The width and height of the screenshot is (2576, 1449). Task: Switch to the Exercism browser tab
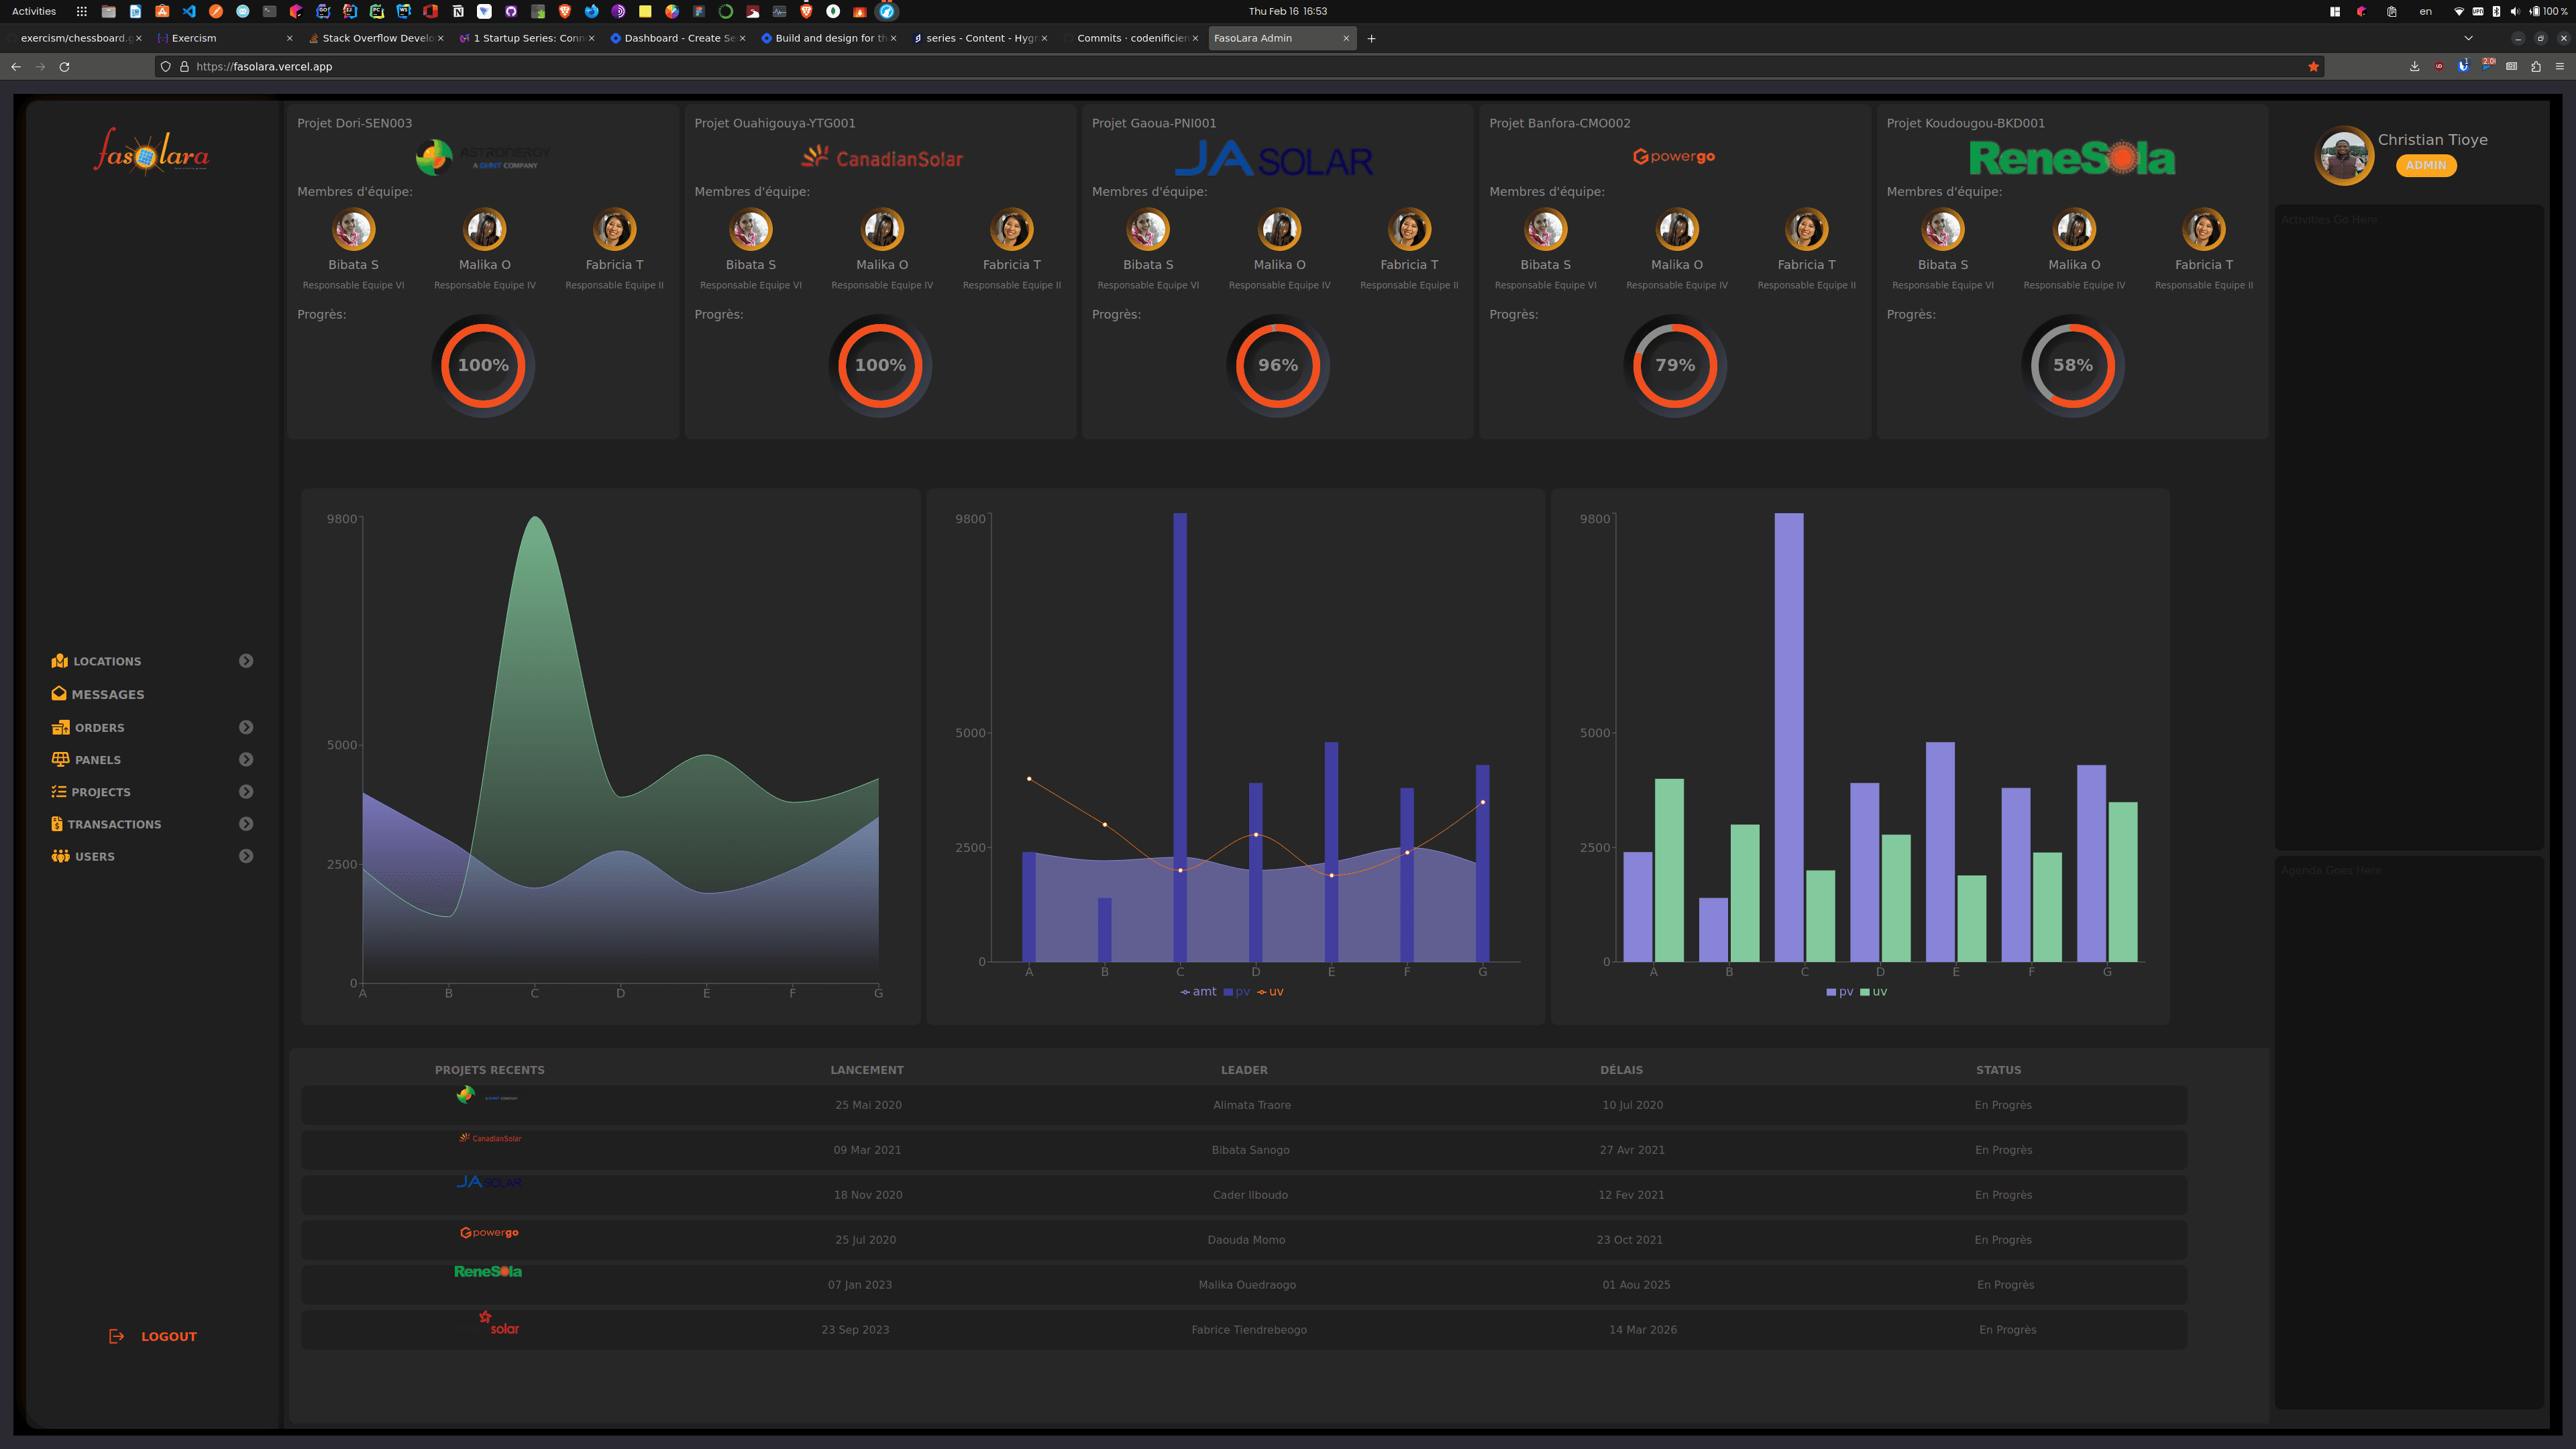click(194, 38)
